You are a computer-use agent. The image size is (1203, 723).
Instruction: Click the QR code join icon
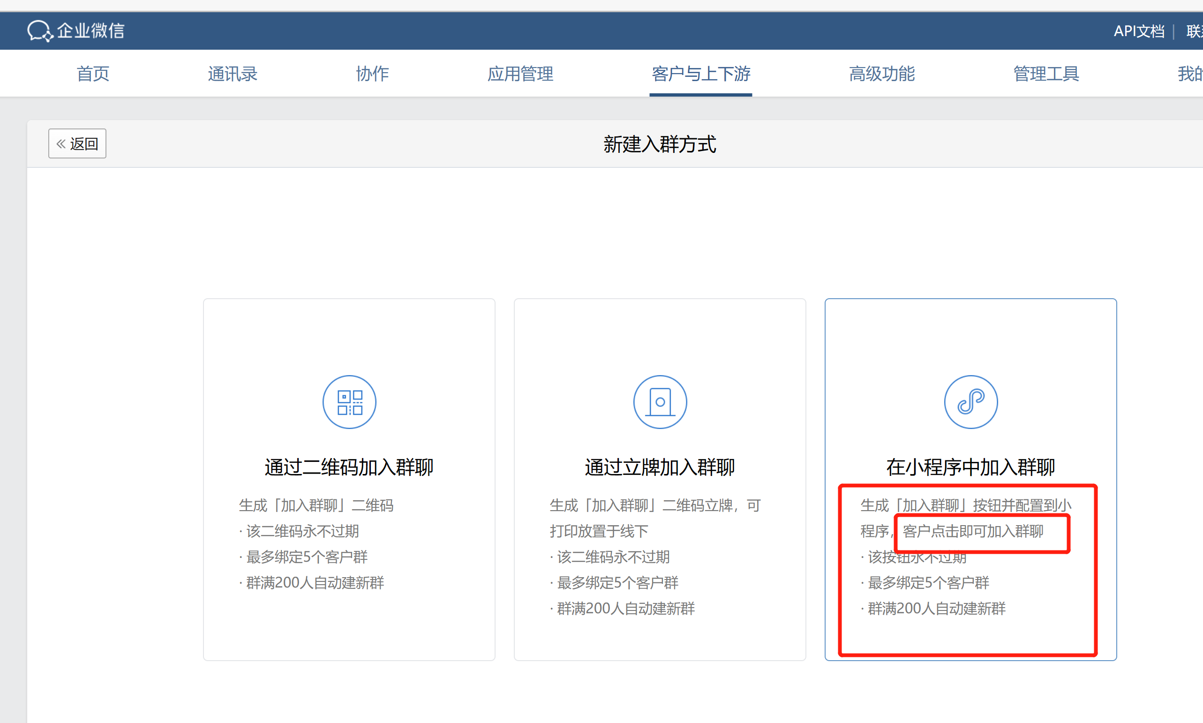pyautogui.click(x=349, y=402)
